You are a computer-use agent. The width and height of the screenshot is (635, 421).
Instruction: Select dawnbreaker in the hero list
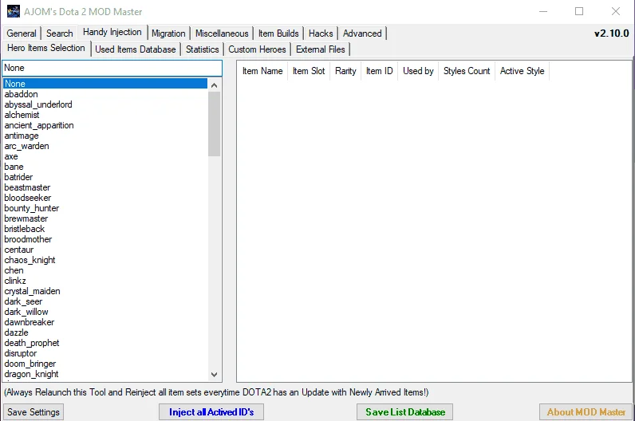click(105, 322)
